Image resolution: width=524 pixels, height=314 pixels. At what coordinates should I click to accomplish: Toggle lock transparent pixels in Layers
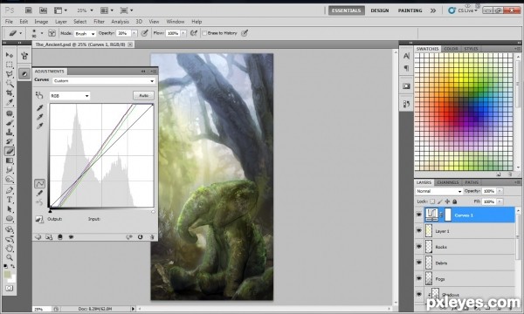pos(432,201)
